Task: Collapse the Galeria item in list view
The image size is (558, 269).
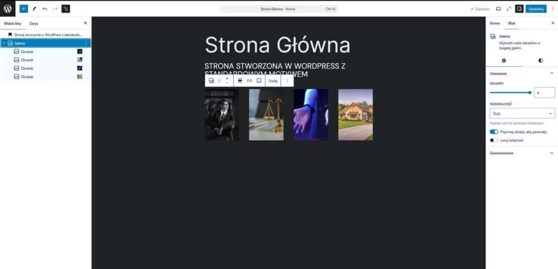Action: tap(4, 43)
